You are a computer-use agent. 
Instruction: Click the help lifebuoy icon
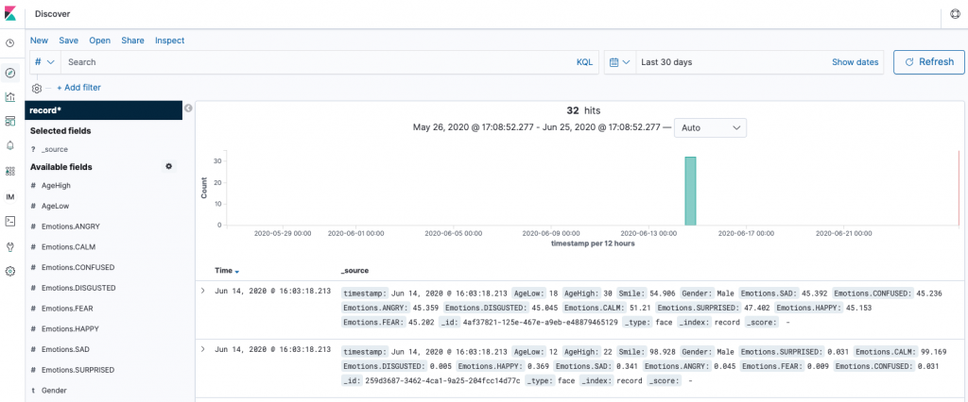pos(955,14)
